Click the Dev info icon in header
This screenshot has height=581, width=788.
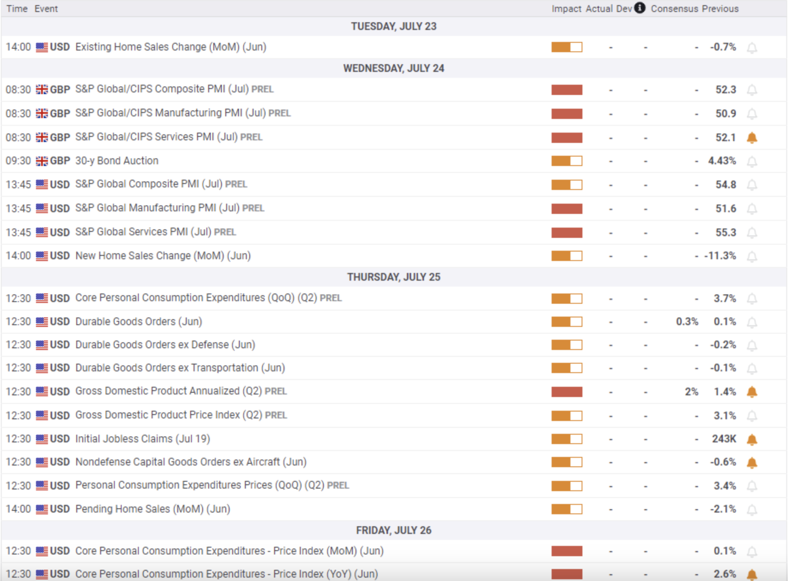point(640,8)
